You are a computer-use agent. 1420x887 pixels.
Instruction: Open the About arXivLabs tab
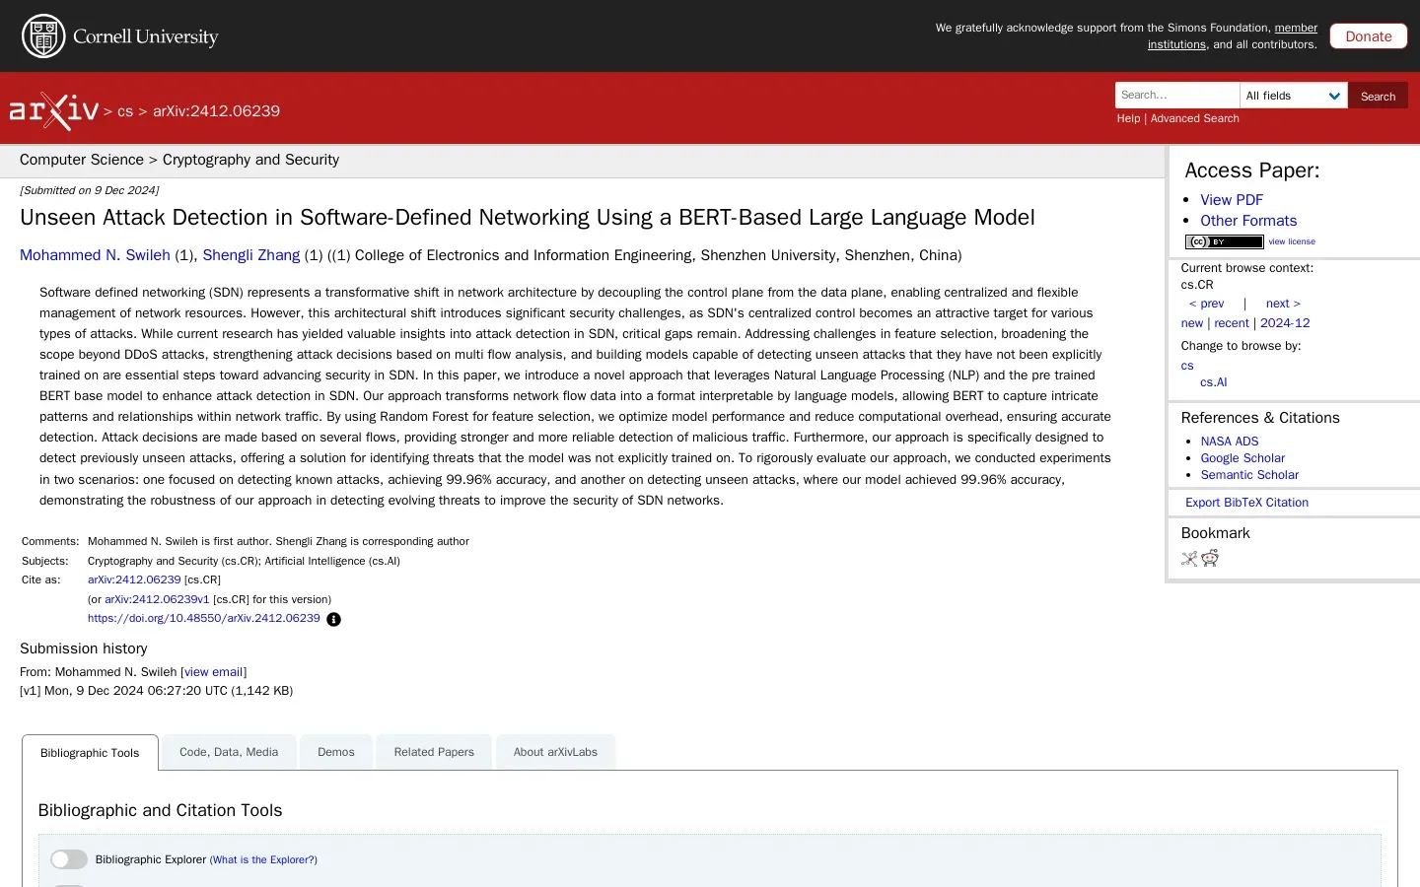(555, 752)
